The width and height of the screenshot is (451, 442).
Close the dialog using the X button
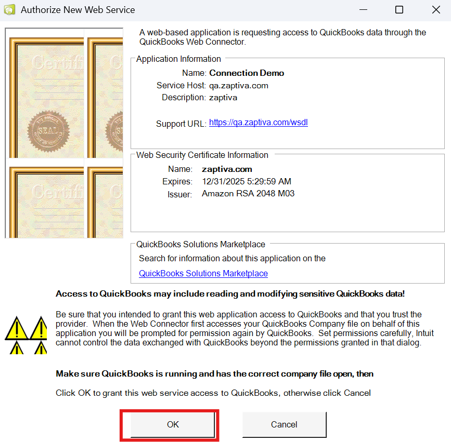[436, 10]
